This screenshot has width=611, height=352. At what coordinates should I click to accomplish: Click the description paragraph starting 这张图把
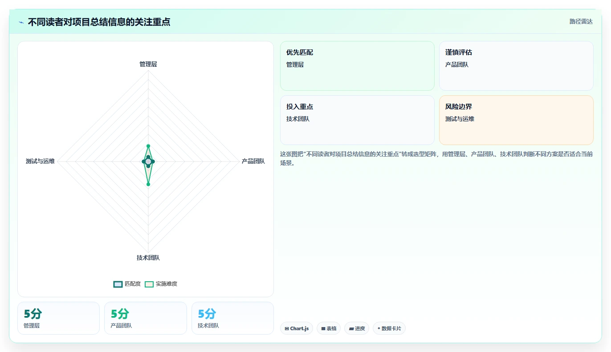(x=436, y=158)
